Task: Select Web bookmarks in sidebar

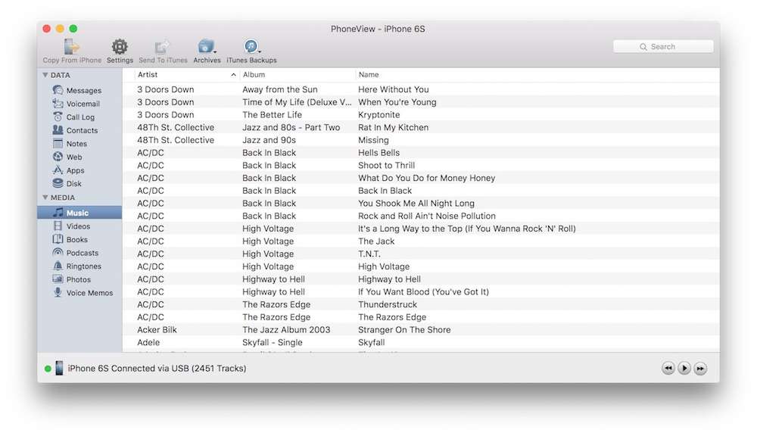Action: (x=67, y=157)
